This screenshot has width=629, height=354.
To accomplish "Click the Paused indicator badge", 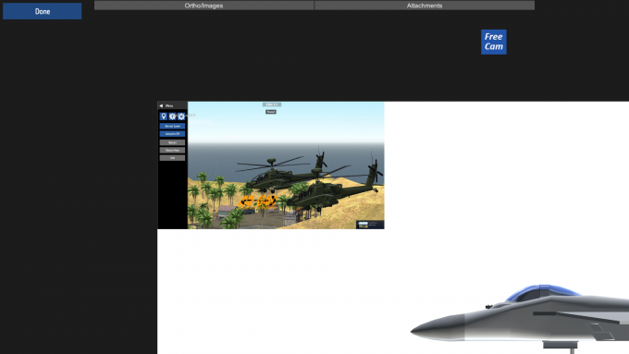I will point(271,112).
